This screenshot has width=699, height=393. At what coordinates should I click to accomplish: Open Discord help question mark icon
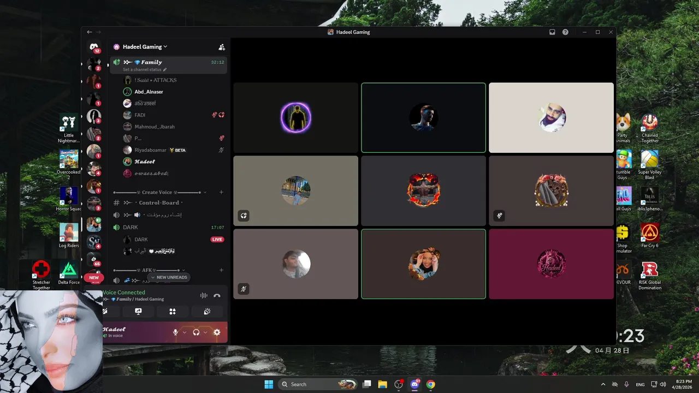tap(565, 32)
